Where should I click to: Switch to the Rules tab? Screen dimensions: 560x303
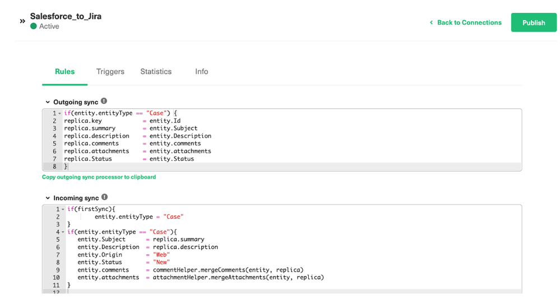click(64, 71)
